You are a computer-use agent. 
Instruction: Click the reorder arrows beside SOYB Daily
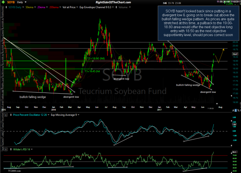tap(6, 7)
